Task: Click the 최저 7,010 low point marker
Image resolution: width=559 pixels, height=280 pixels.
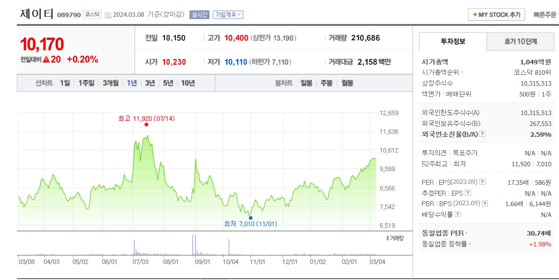Action: tap(251, 218)
